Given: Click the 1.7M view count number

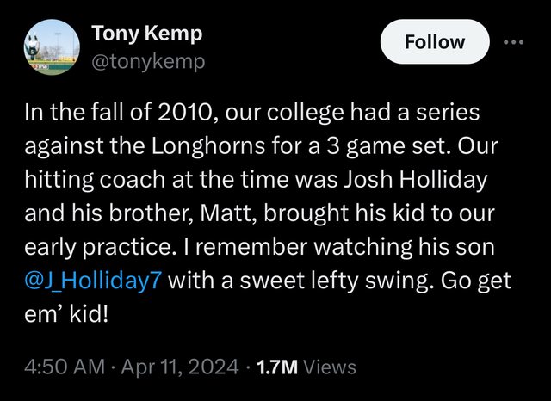Looking at the screenshot, I should (x=273, y=367).
